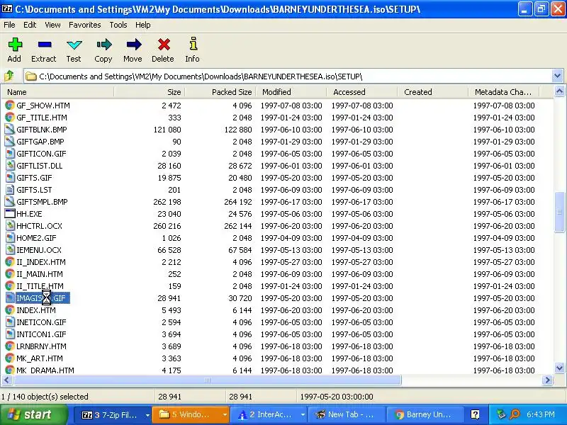Click the horizontal scrollbar thumb
This screenshot has height=425, width=567.
point(207,380)
